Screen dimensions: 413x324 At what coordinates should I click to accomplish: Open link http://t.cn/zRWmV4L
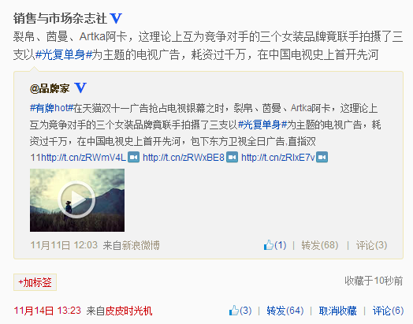coord(84,158)
